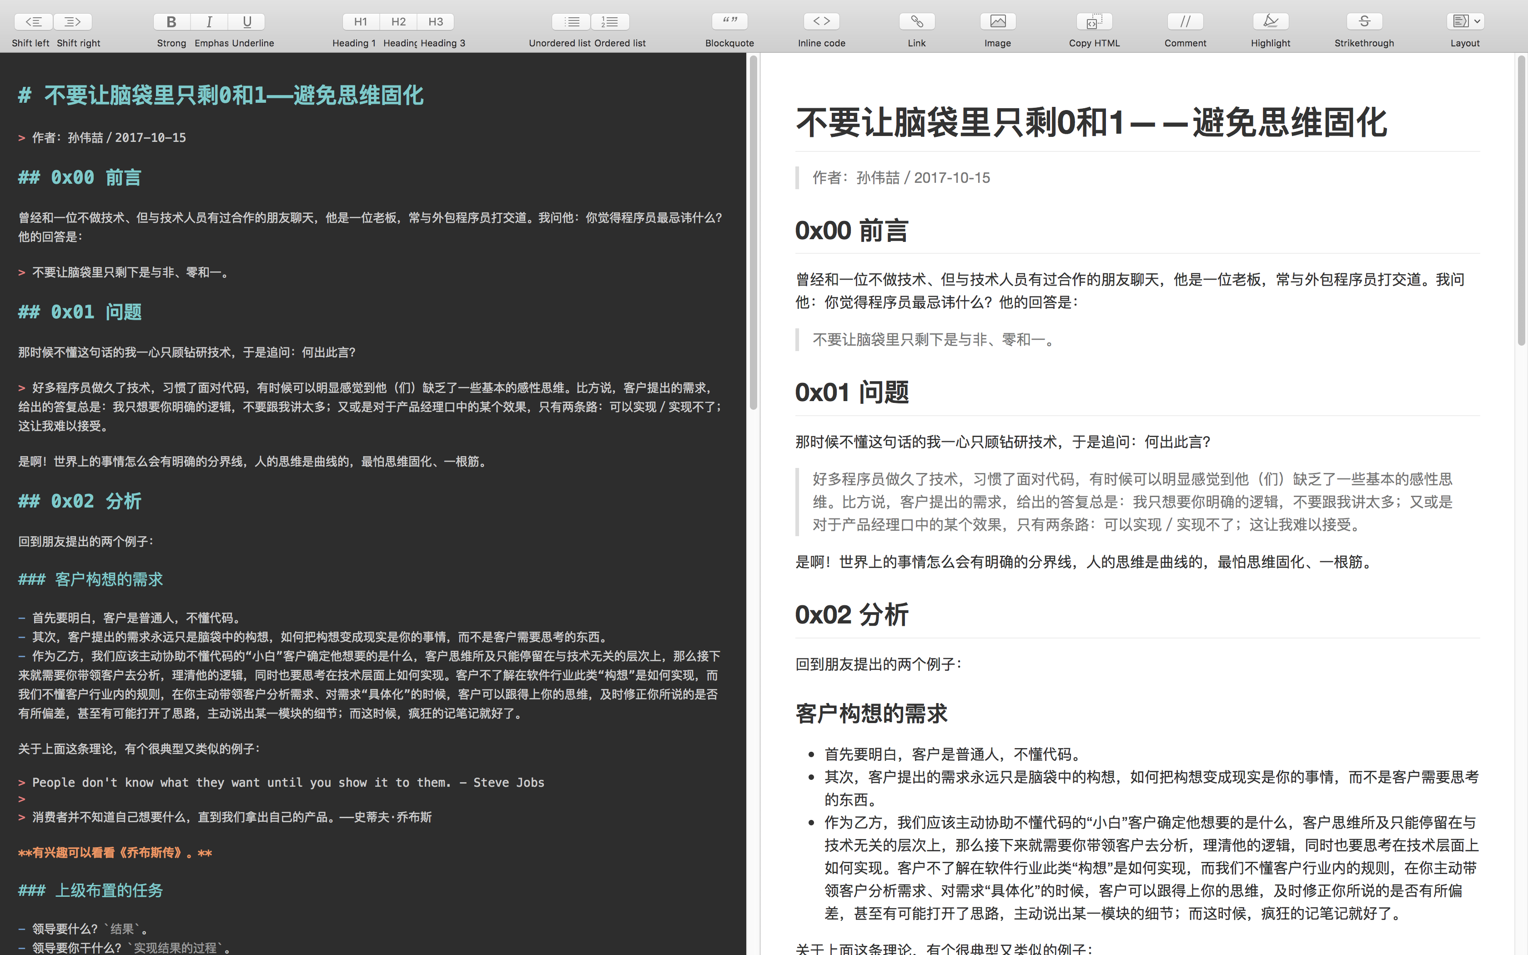
Task: Insert a Heading 1
Action: click(x=361, y=21)
